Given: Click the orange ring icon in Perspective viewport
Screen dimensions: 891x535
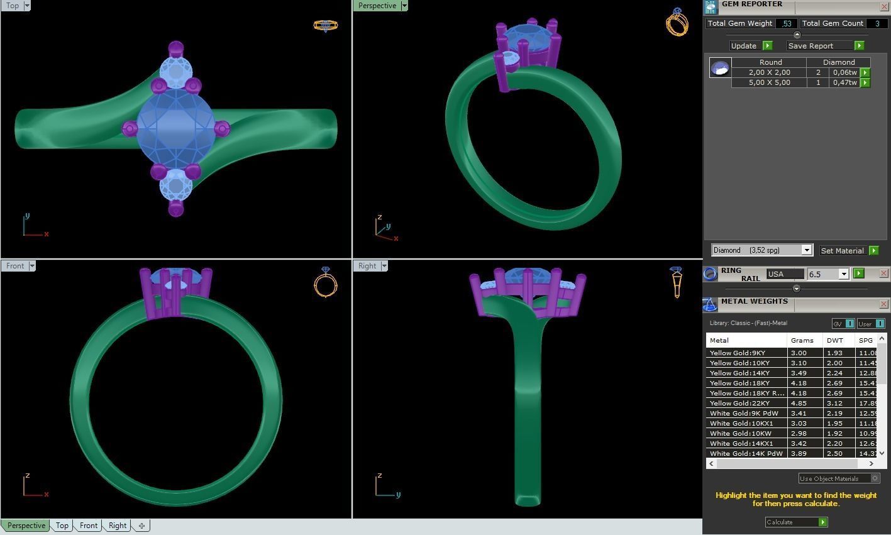Looking at the screenshot, I should pos(677,22).
